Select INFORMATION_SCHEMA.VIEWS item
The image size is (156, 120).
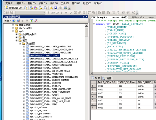(43, 104)
